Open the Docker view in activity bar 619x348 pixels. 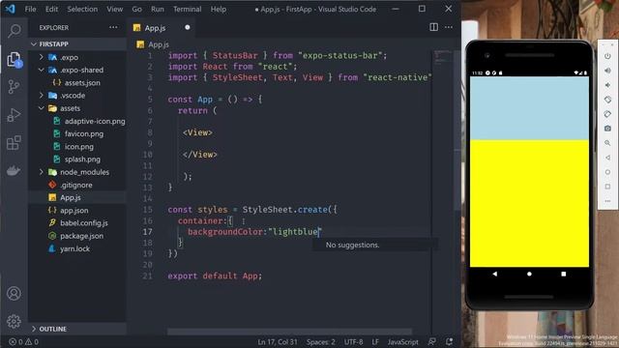pos(14,170)
